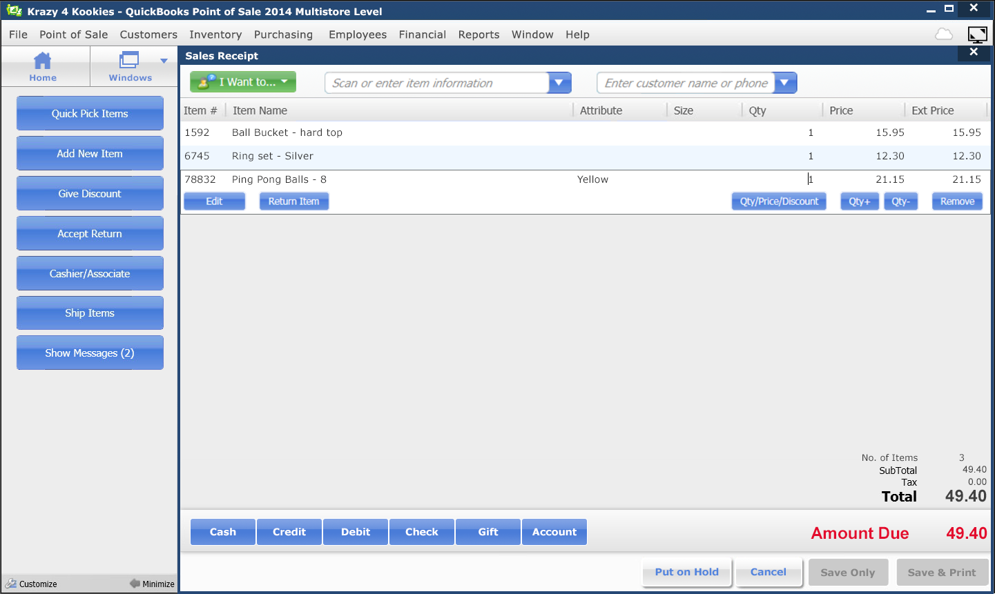Click the Attribute column header

(x=601, y=110)
